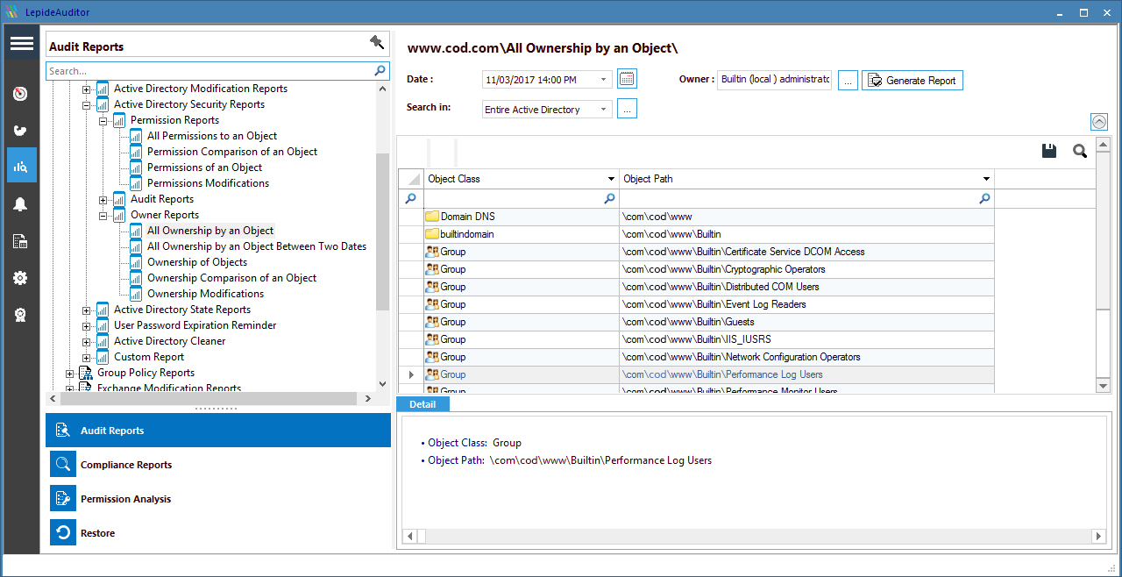Open settings gear icon in sidebar
The image size is (1122, 577).
click(x=21, y=278)
